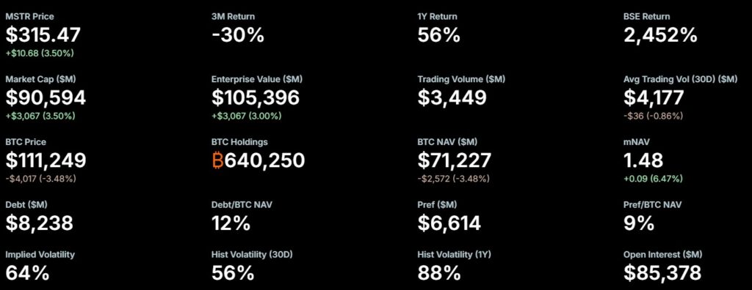Select the Debt/BTC NAV 12% figure

coord(231,223)
